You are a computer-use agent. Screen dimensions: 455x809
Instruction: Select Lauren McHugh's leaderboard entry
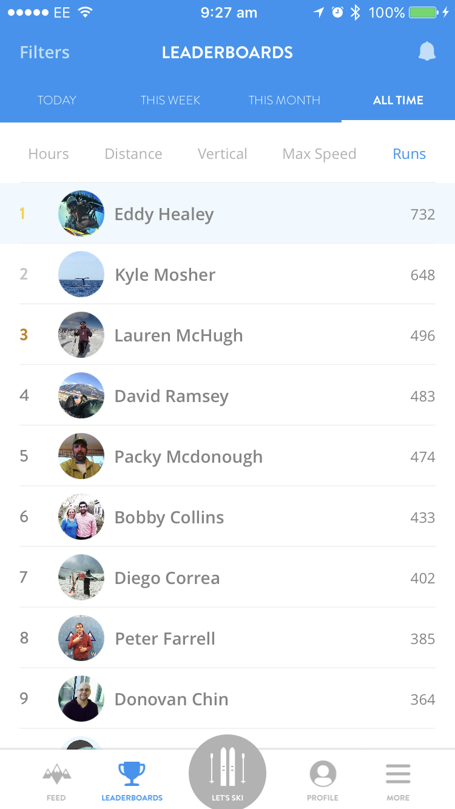pyautogui.click(x=227, y=335)
